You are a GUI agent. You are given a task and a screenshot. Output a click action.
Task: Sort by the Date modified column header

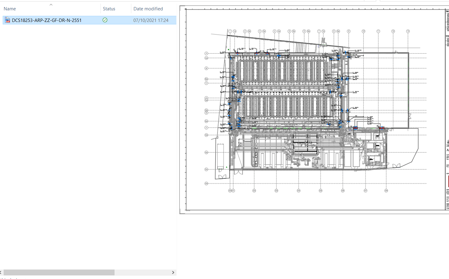point(148,9)
